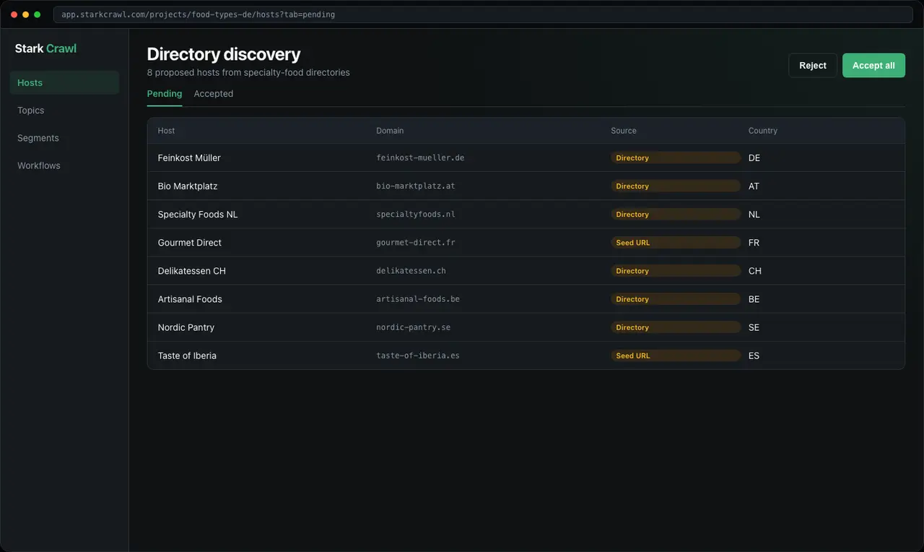
Task: Click country code BE
Action: pyautogui.click(x=754, y=298)
